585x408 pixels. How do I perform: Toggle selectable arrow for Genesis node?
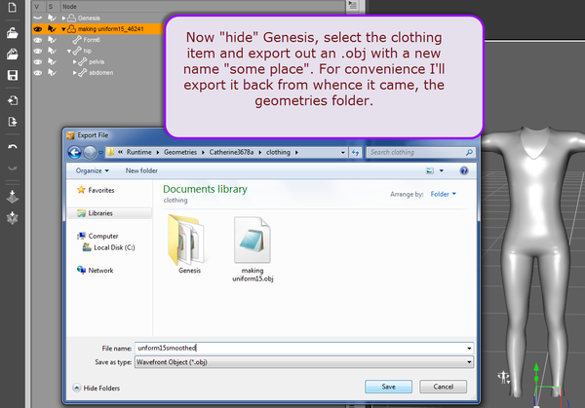pos(52,18)
